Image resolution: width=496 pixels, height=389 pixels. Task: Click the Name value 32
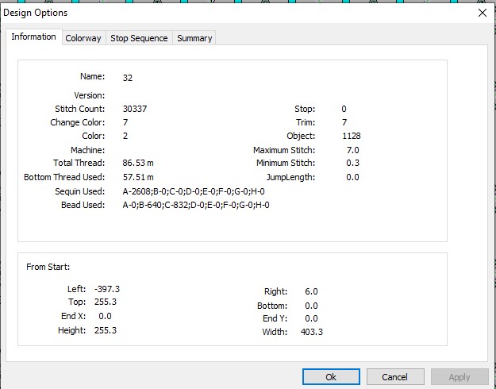pyautogui.click(x=128, y=78)
